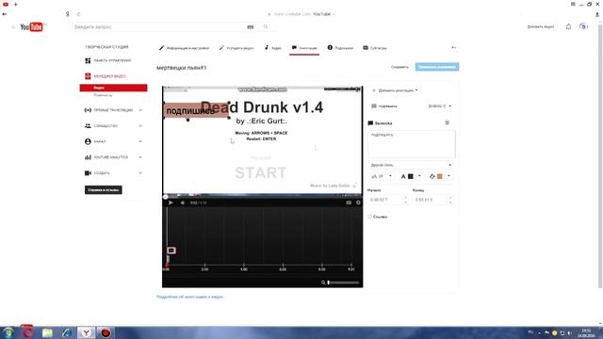Switch to Подсказки tab

(x=340, y=48)
